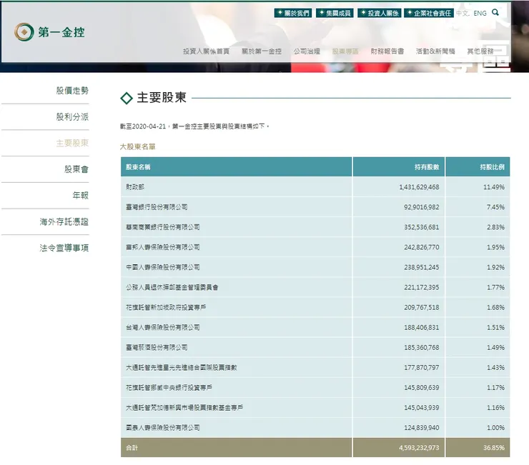Click share count 352,536,681
529x465 pixels.
pyautogui.click(x=422, y=227)
